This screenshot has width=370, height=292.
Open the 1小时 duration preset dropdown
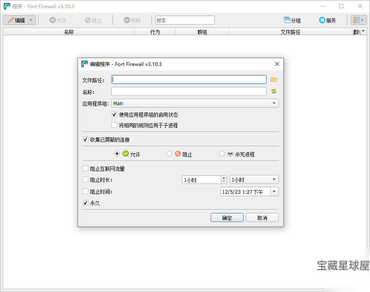(x=254, y=180)
